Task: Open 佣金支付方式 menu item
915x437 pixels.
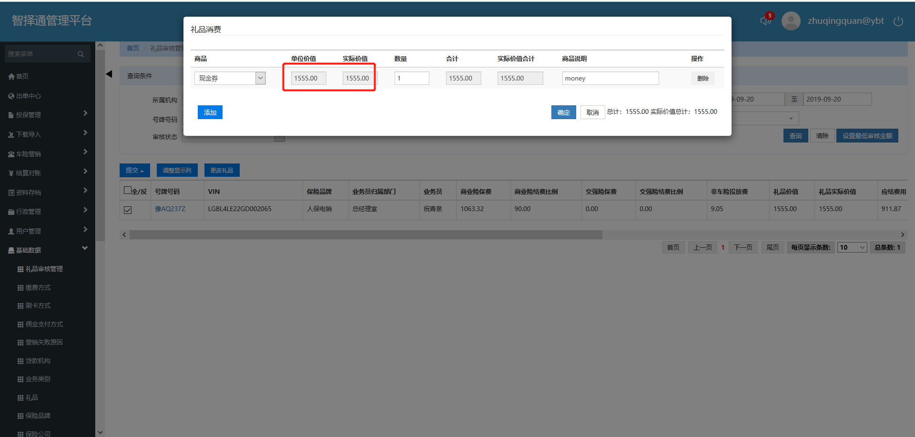Action: tap(44, 325)
